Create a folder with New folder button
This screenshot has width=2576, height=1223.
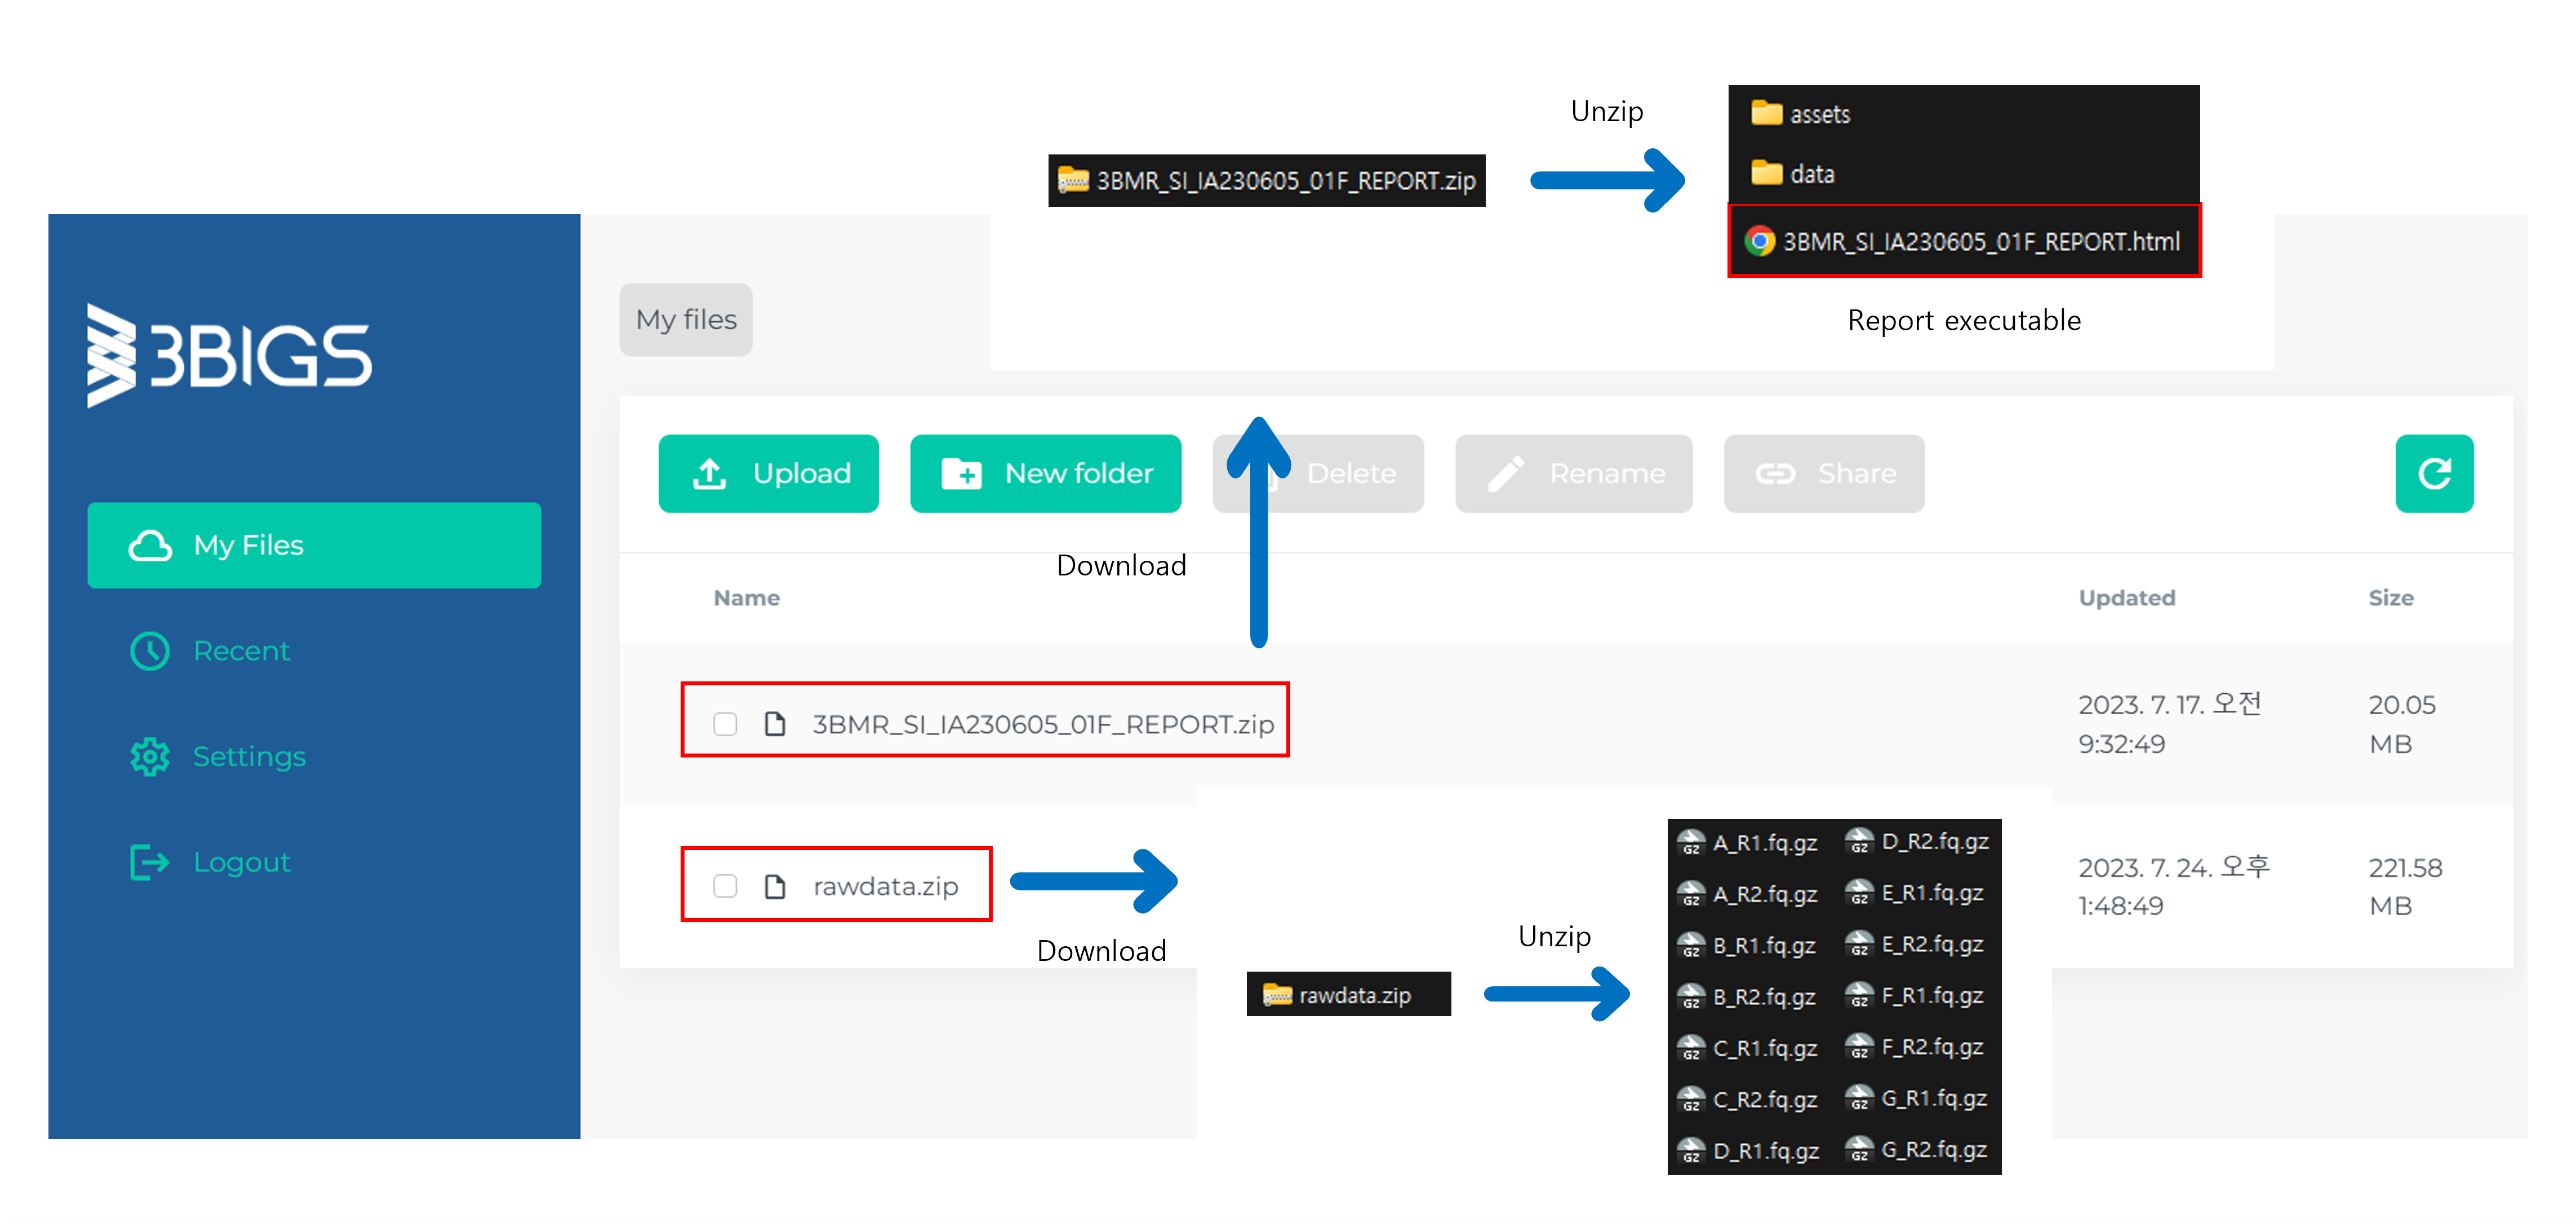tap(1045, 473)
